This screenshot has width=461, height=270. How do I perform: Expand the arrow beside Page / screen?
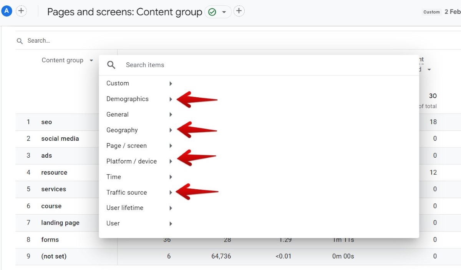[x=171, y=146]
